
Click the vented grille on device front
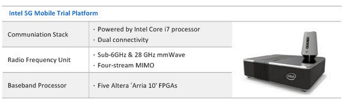261,70
